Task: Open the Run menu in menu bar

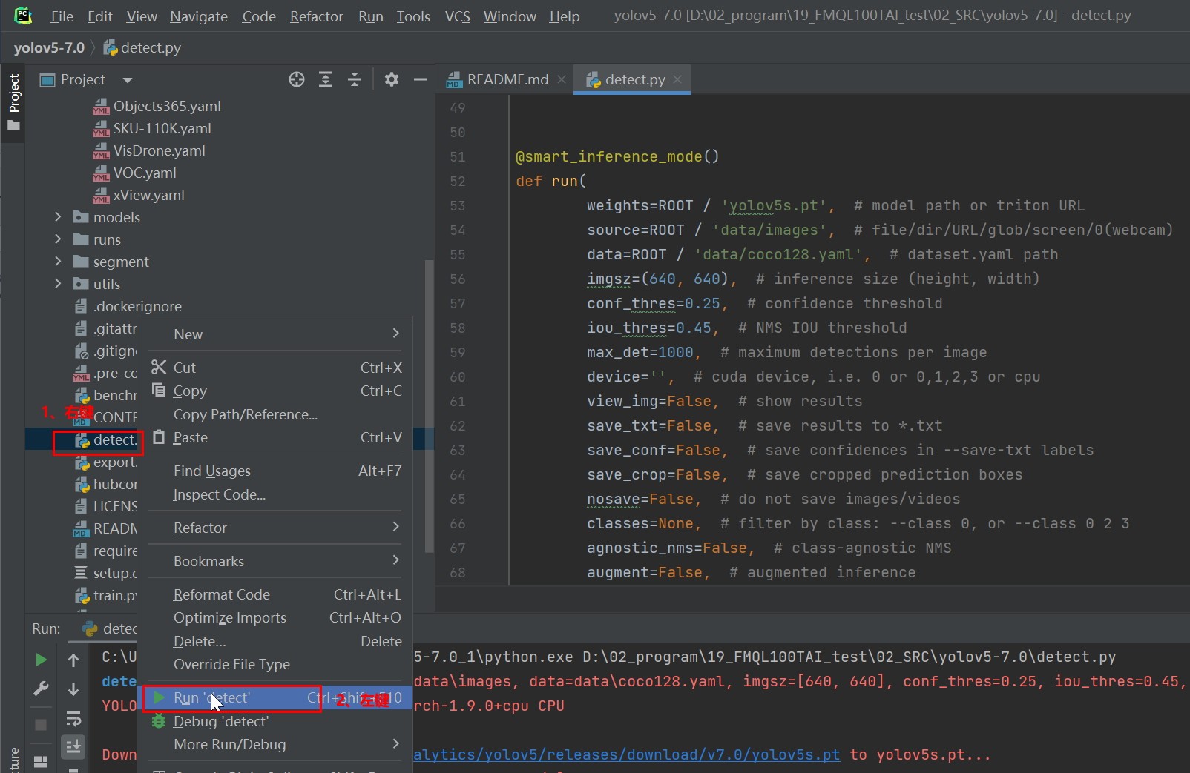Action: point(370,16)
